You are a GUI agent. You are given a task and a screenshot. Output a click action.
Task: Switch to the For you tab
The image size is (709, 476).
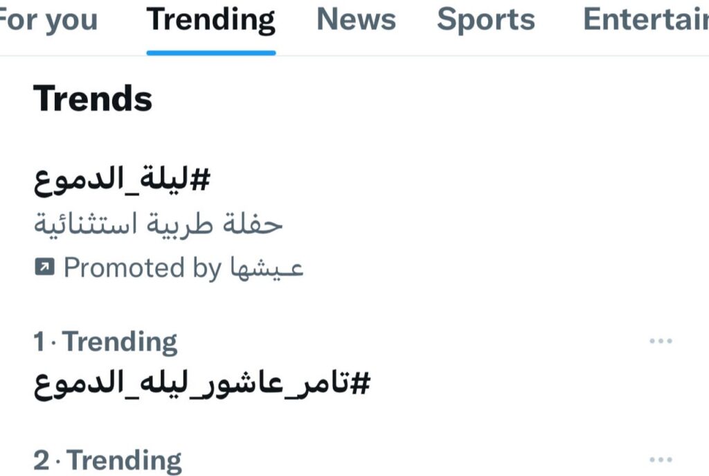coord(47,21)
